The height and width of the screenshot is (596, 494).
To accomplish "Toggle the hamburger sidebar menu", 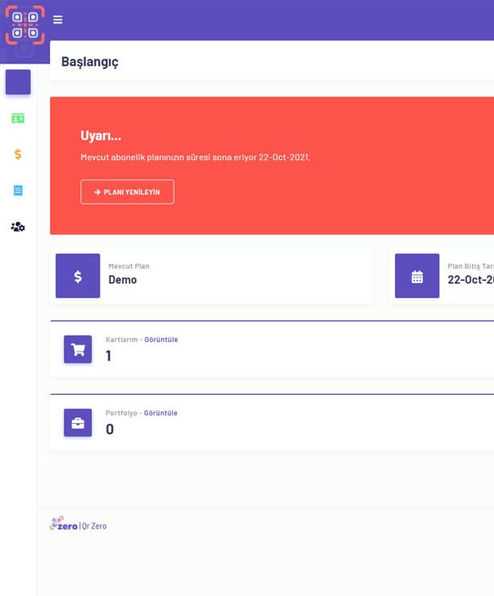I will coord(58,20).
